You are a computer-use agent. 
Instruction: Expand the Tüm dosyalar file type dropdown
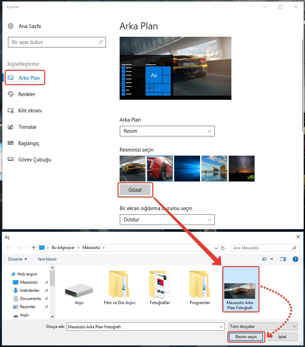(263, 327)
